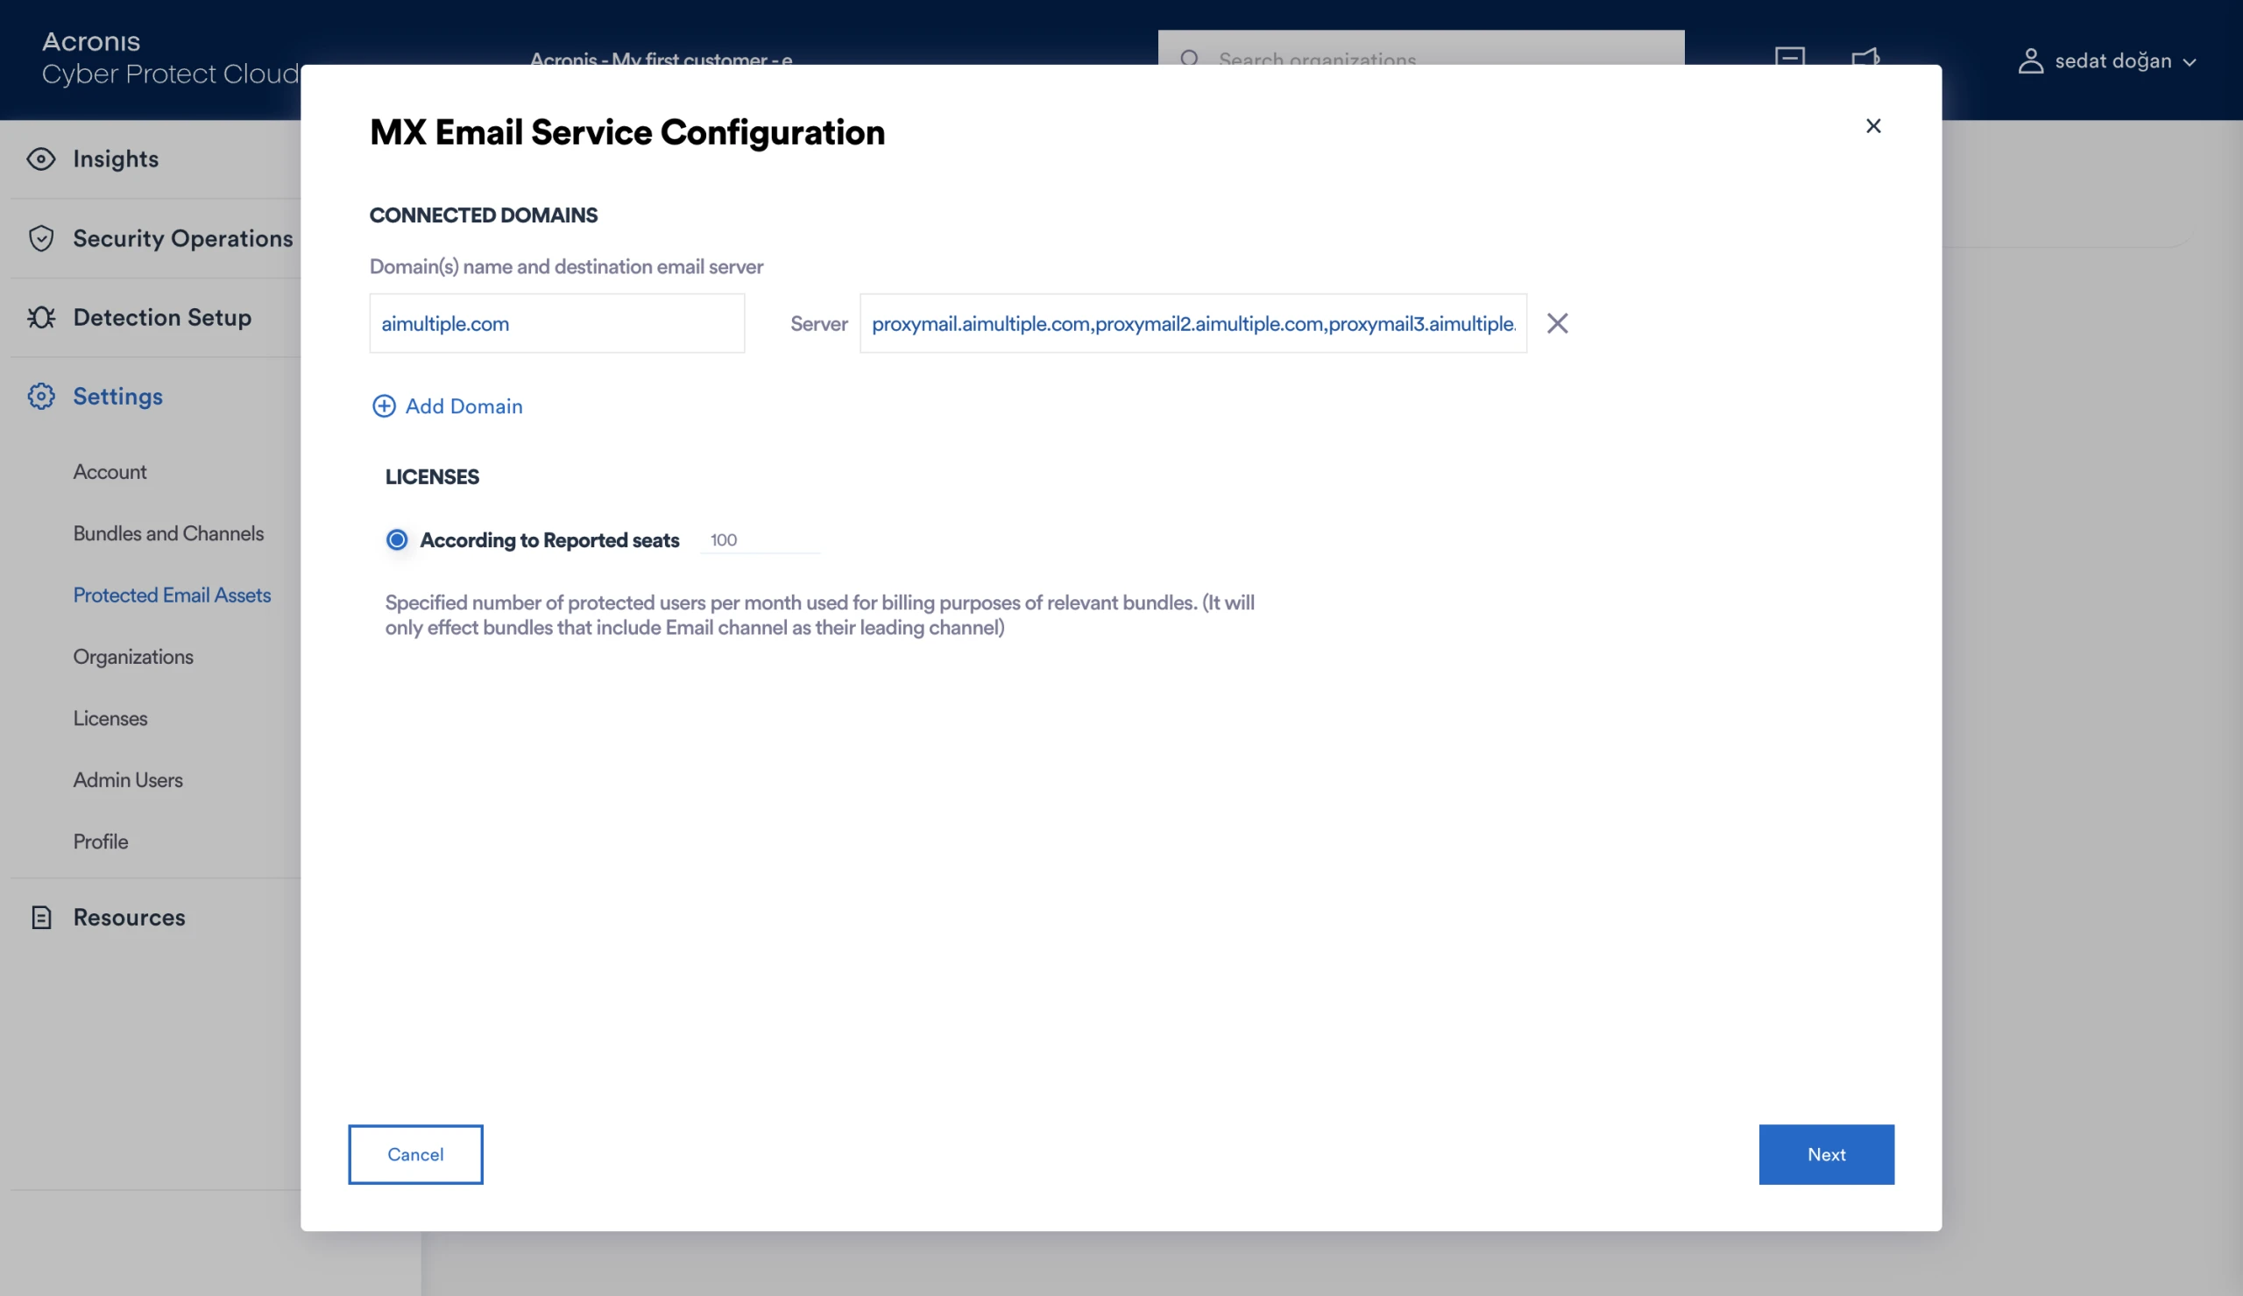Click the Add Domain plus icon
Viewport: 2243px width, 1296px height.
coord(384,406)
